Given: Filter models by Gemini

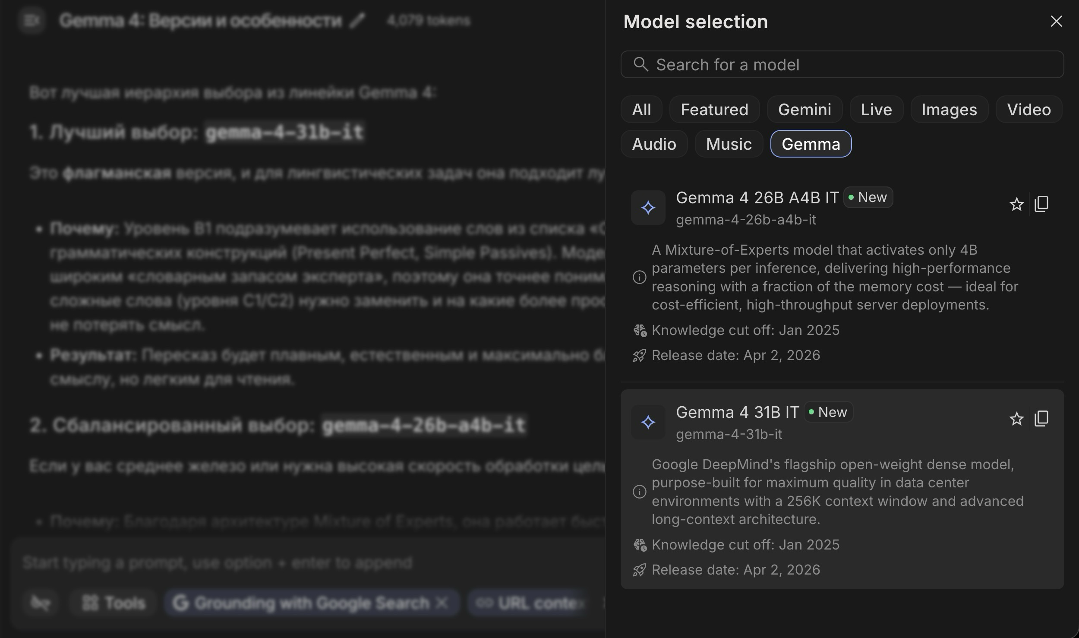Looking at the screenshot, I should click(805, 109).
